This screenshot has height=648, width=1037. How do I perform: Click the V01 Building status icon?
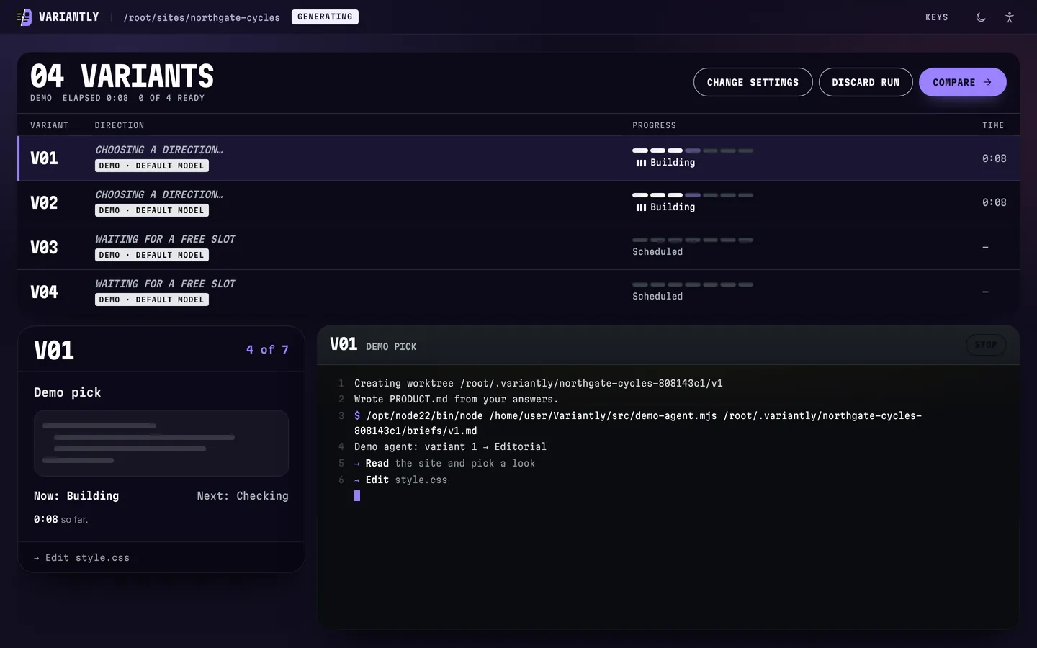[641, 163]
